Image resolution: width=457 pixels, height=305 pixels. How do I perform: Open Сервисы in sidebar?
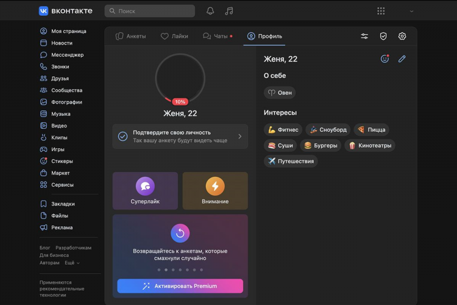pos(57,185)
